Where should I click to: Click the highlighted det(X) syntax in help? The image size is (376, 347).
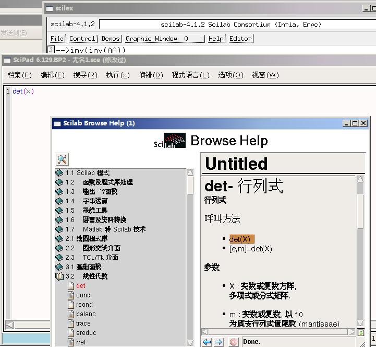(241, 239)
